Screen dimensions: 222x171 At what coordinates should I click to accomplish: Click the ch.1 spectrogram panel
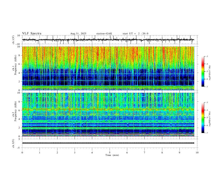108,68
